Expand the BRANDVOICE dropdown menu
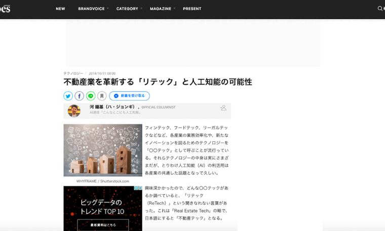385x231 pixels. 92,9
